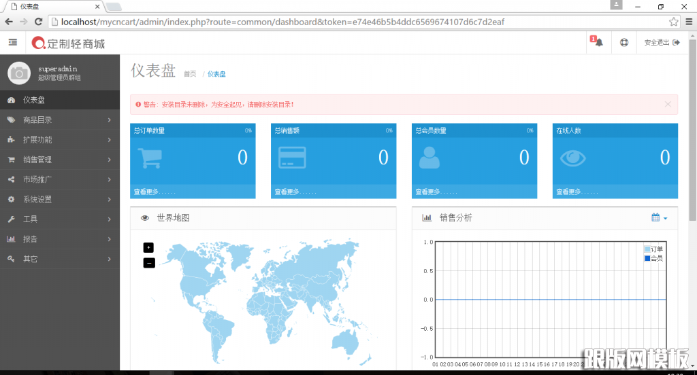Expand the 报告 chevron arrow

(110, 238)
